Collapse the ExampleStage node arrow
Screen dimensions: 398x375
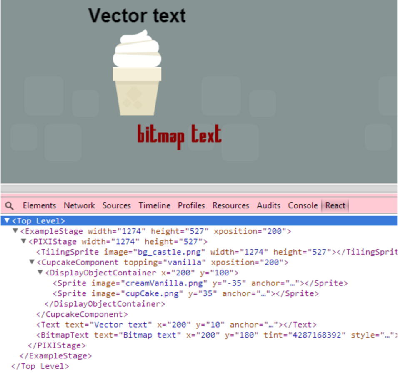(x=15, y=231)
